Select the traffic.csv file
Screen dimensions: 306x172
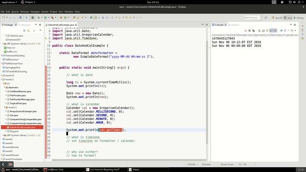tap(11, 52)
